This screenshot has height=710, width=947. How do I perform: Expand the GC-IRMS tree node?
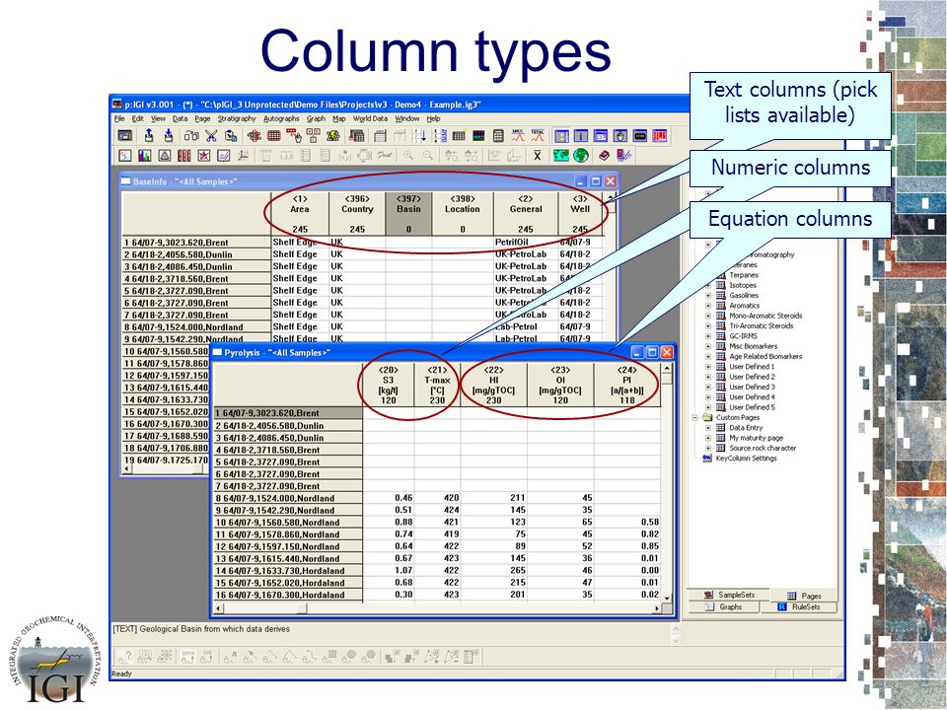[x=708, y=336]
